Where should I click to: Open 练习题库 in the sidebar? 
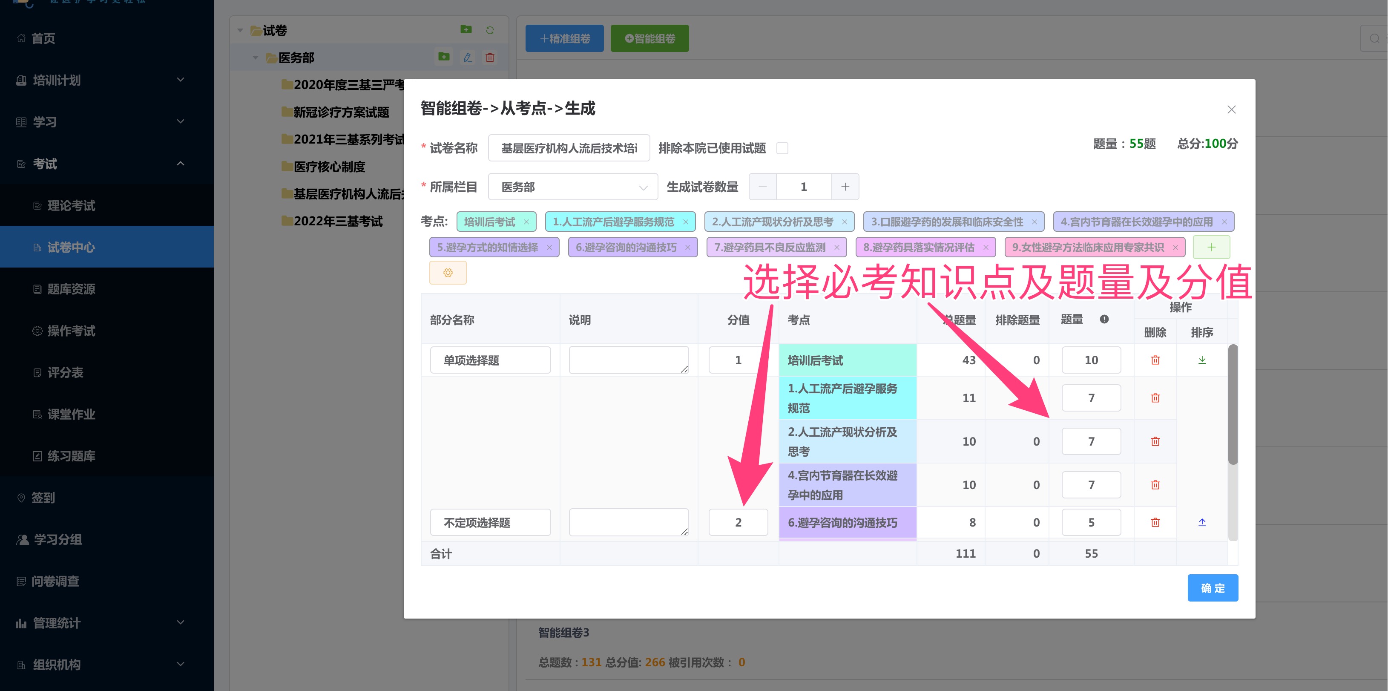pos(106,456)
